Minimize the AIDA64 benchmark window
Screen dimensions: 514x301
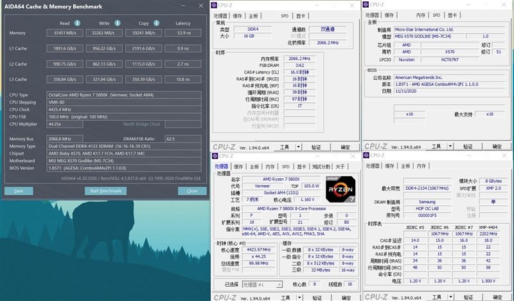tap(184, 6)
